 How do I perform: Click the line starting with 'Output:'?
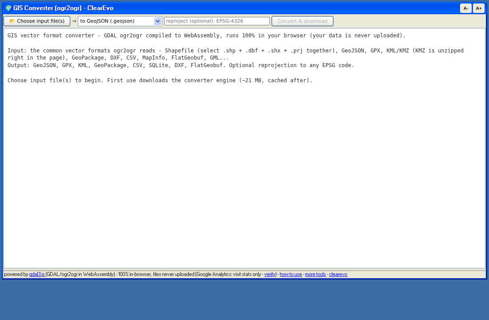(x=181, y=65)
